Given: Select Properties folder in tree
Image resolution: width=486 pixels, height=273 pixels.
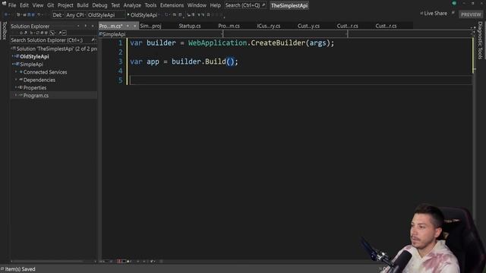Looking at the screenshot, I should pos(35,88).
